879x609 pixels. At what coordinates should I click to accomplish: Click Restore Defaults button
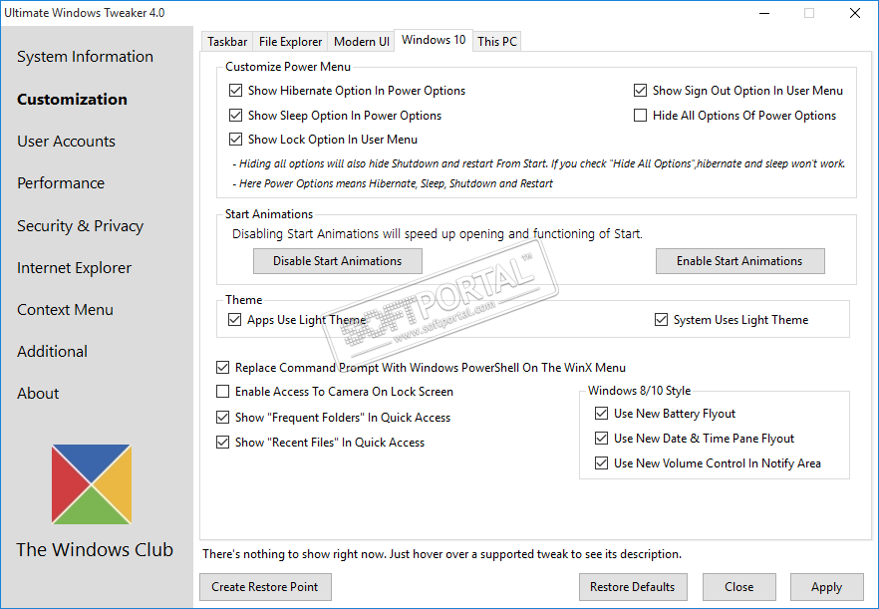[x=633, y=586]
